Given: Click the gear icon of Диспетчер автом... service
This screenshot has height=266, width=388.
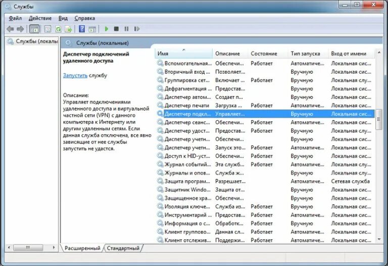Looking at the screenshot, I should 160,97.
